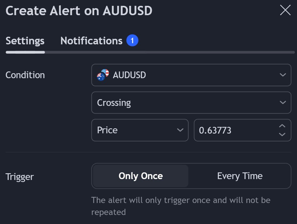Click the price input showing 0.63773
The height and width of the screenshot is (224, 297).
[x=231, y=130]
